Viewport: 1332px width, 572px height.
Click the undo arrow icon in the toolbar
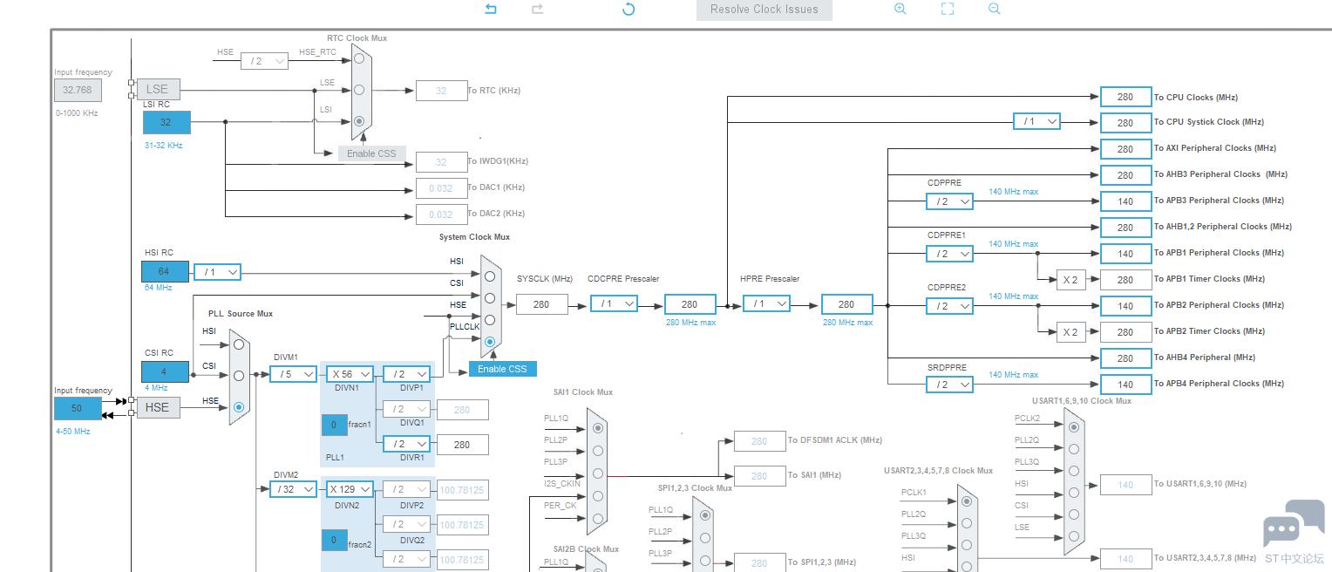tap(491, 9)
